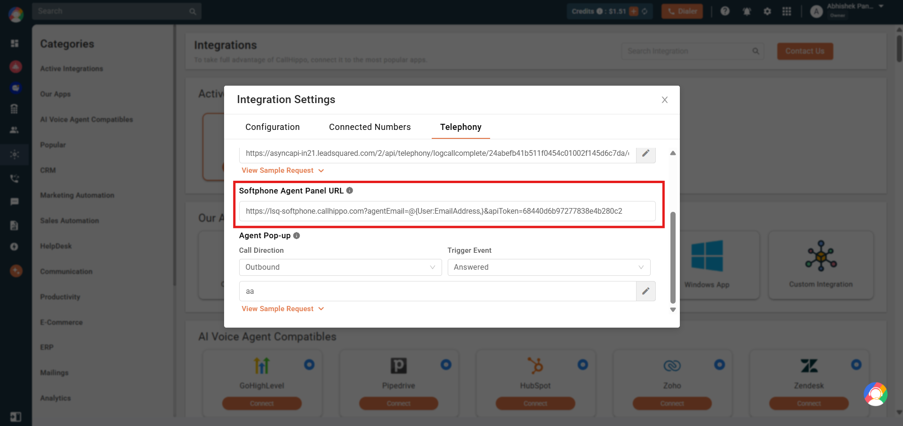The height and width of the screenshot is (426, 903).
Task: Click dialog scrollbar up arrow
Action: 673,153
